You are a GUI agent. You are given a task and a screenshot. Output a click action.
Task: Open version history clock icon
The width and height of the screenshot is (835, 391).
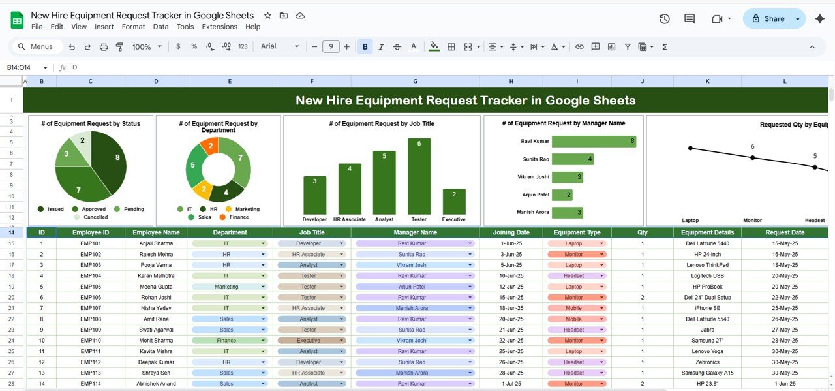664,19
